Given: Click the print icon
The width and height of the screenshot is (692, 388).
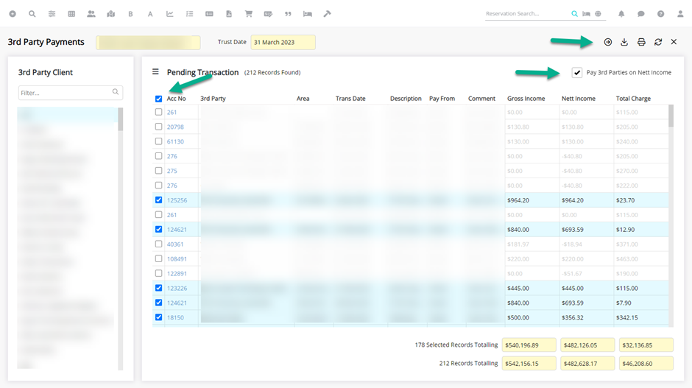Looking at the screenshot, I should [641, 43].
